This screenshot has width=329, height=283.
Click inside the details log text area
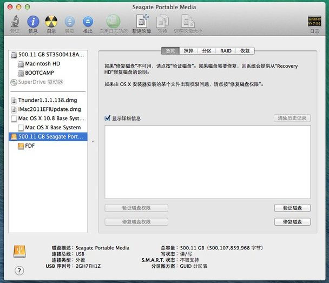pyautogui.click(x=207, y=162)
